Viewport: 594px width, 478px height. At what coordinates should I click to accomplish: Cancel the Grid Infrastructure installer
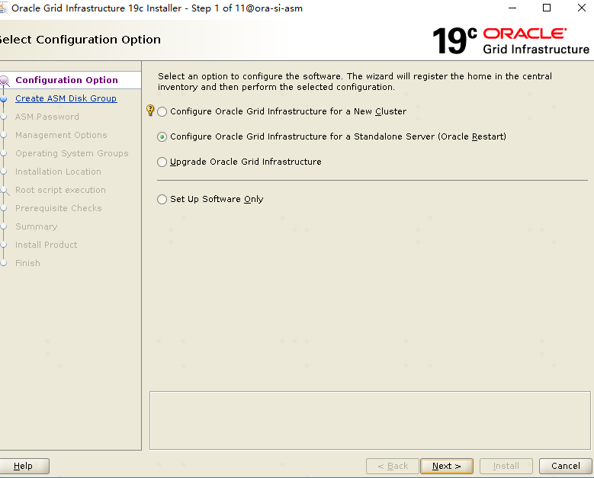[566, 466]
